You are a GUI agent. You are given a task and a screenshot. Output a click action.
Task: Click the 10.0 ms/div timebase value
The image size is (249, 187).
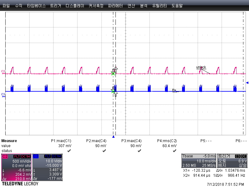[x=206, y=161]
